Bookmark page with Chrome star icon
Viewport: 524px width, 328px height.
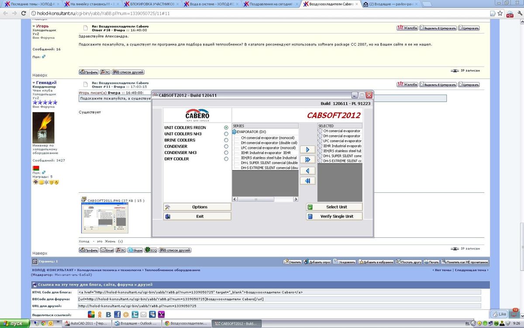click(x=500, y=13)
